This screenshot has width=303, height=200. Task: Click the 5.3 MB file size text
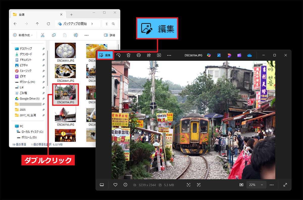click(168, 185)
